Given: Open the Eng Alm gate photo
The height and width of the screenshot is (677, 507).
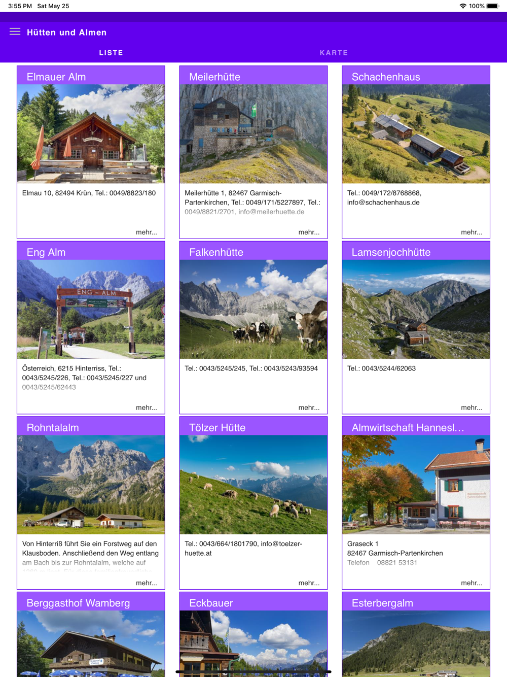Looking at the screenshot, I should pyautogui.click(x=91, y=310).
